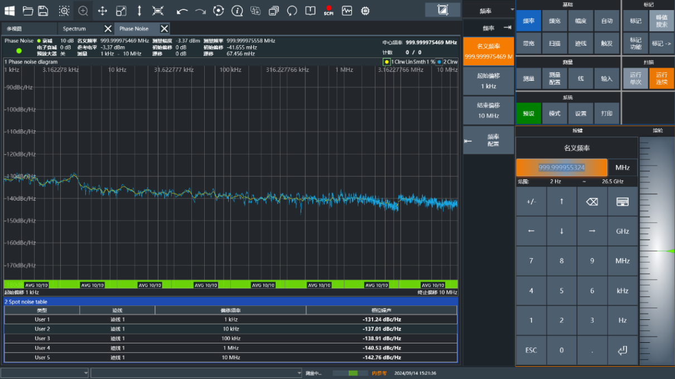Activate the zoom-in plus magnifier tool

[x=83, y=11]
